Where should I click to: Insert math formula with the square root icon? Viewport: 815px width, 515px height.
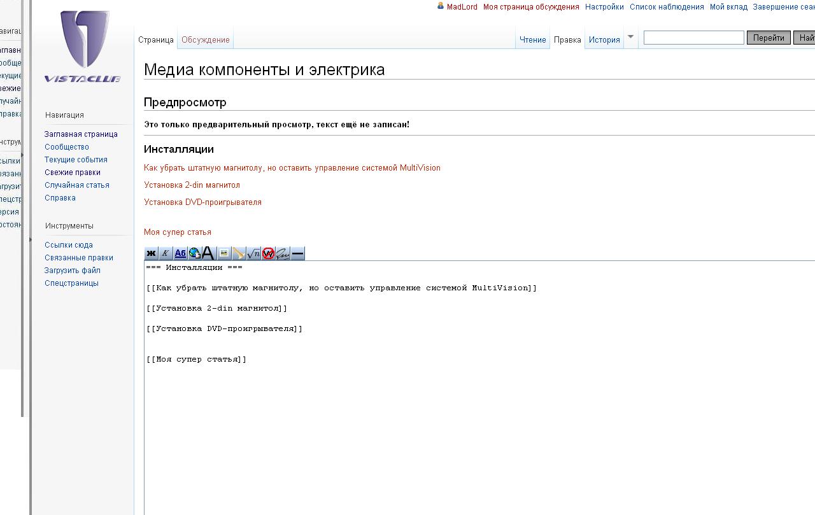pyautogui.click(x=253, y=253)
